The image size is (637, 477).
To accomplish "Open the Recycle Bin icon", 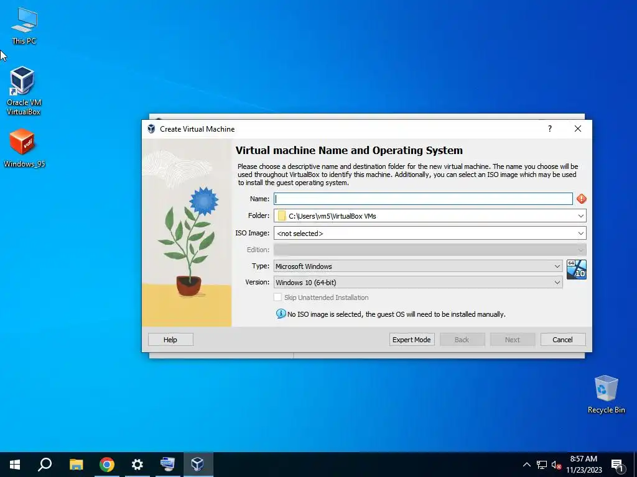I will 606,394.
